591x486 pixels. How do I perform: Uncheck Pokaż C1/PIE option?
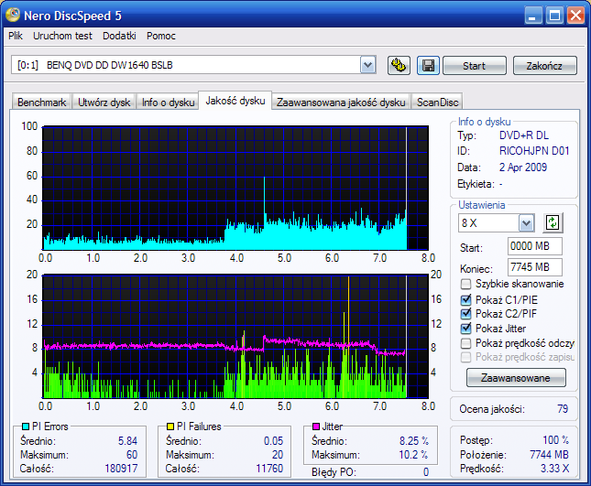pos(466,300)
